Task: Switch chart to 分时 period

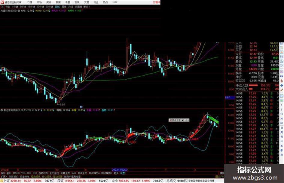Action: [8, 7]
